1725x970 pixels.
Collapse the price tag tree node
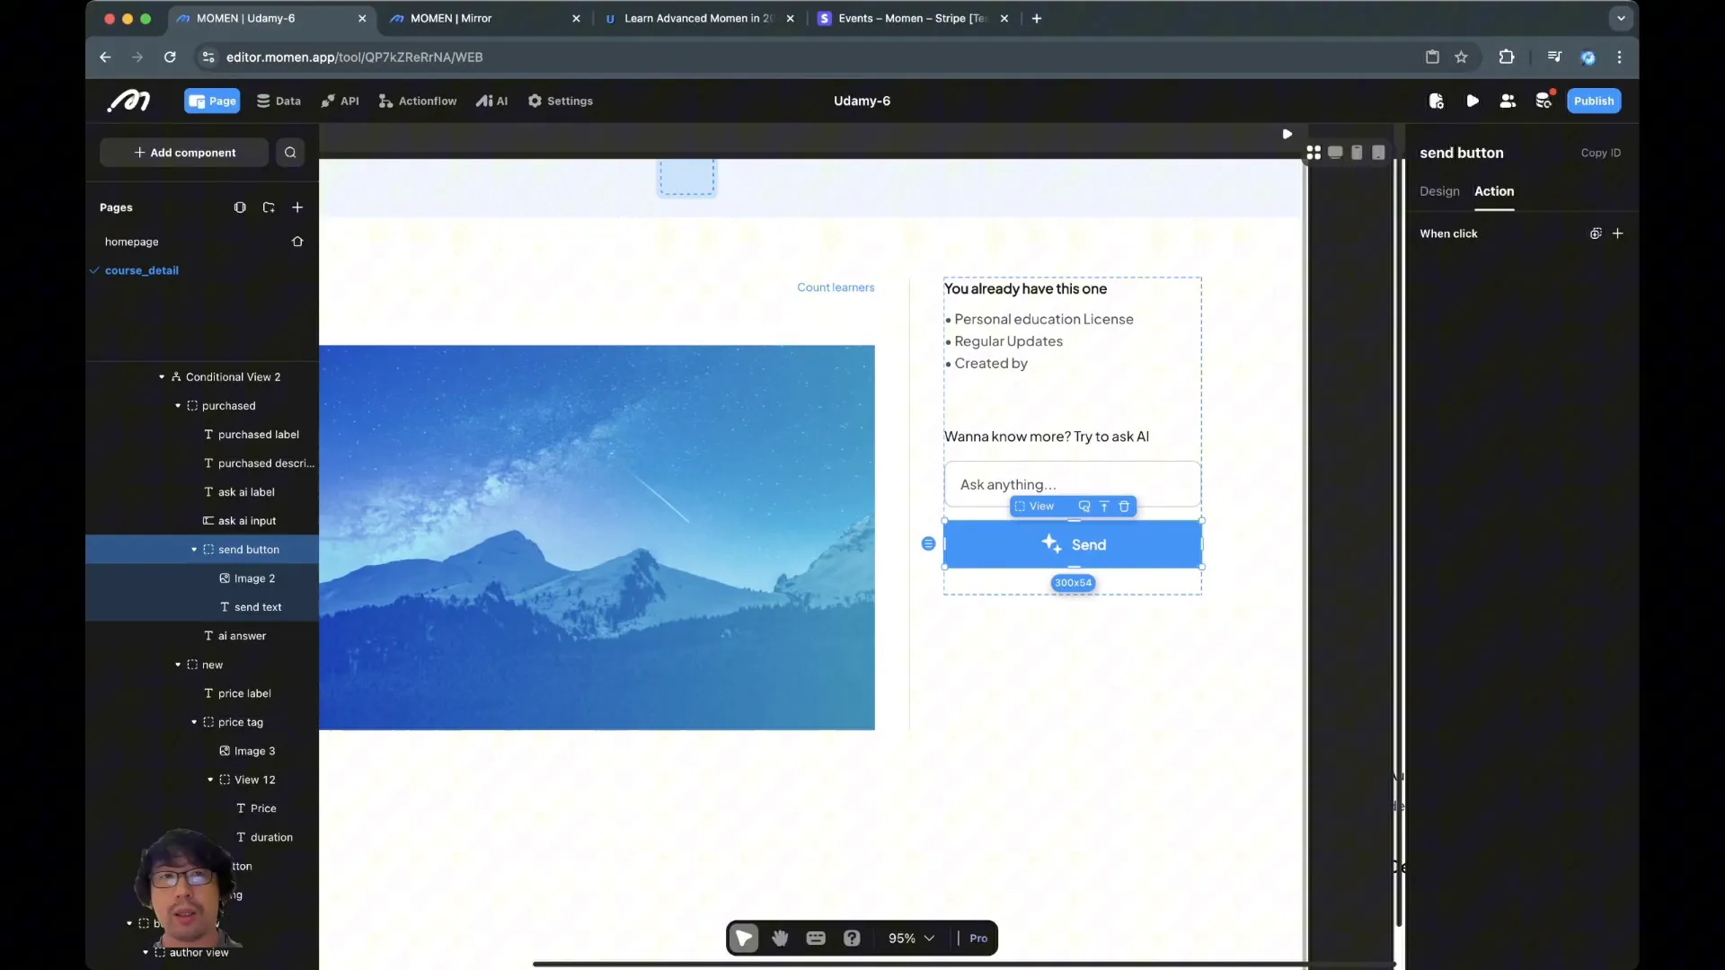(194, 722)
